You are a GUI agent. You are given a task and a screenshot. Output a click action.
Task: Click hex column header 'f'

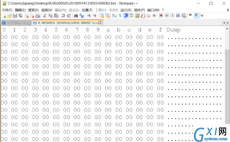(x=160, y=30)
